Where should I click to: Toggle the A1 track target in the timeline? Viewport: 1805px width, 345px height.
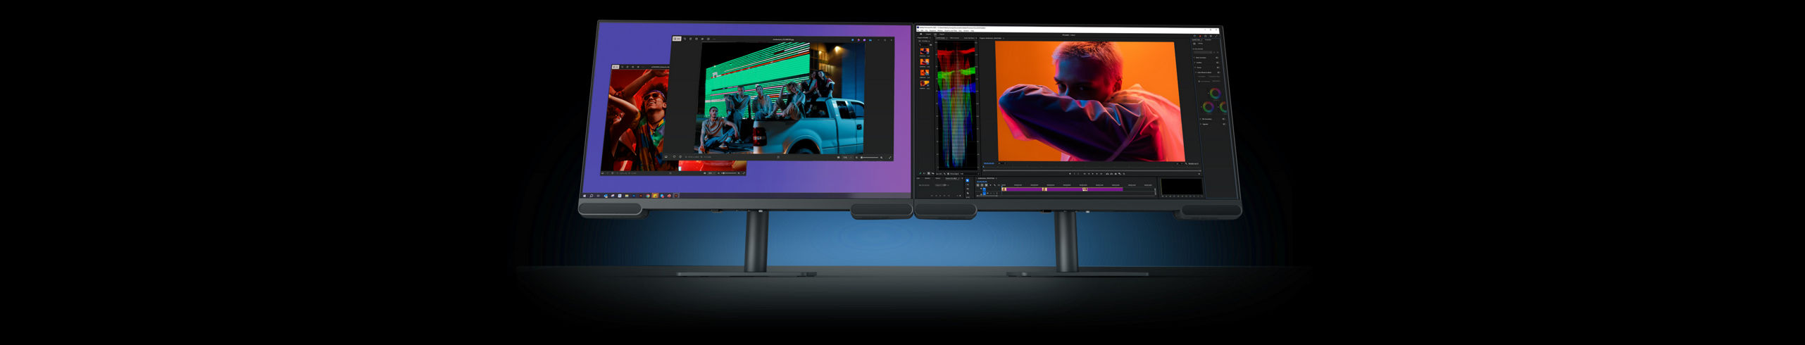point(985,194)
